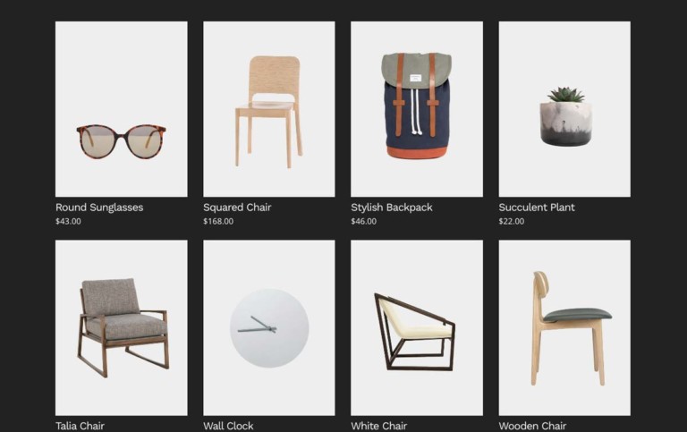This screenshot has height=432, width=687.
Task: Select the Wall Clock title text
Action: point(228,426)
